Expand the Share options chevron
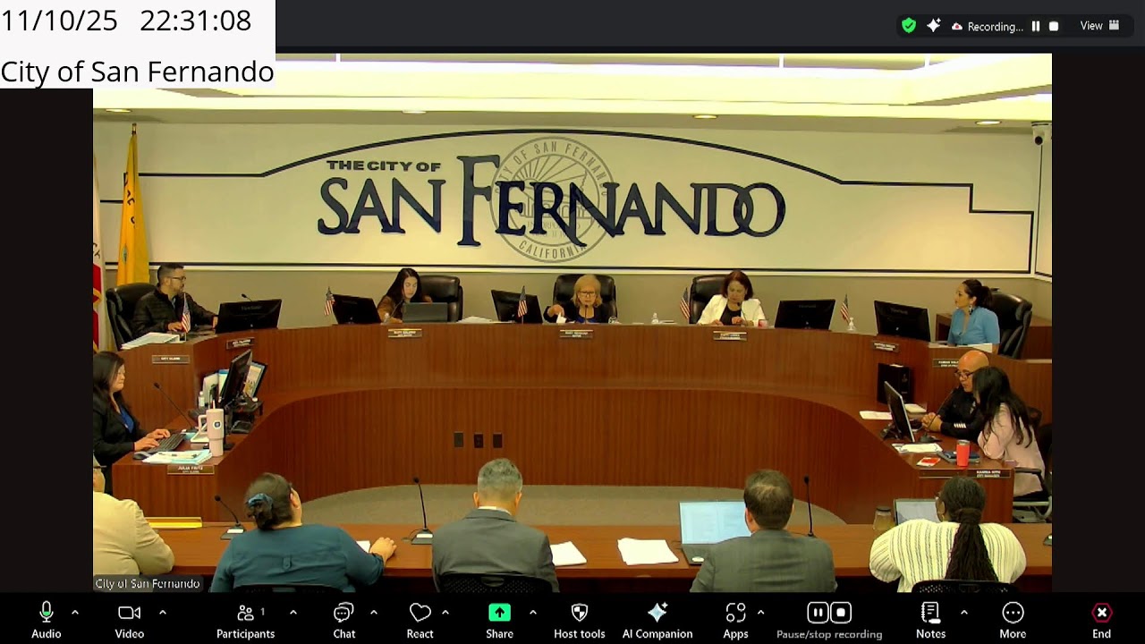This screenshot has height=644, width=1145. pos(533,613)
